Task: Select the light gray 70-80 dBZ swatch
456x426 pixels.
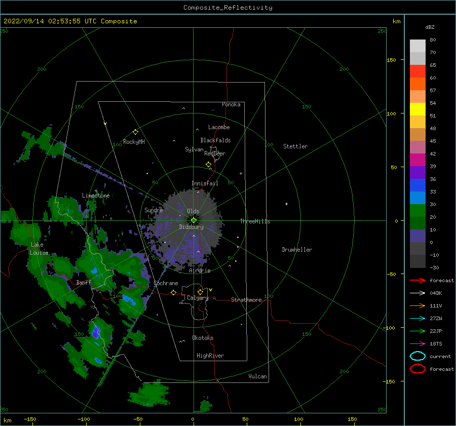Action: 417,46
